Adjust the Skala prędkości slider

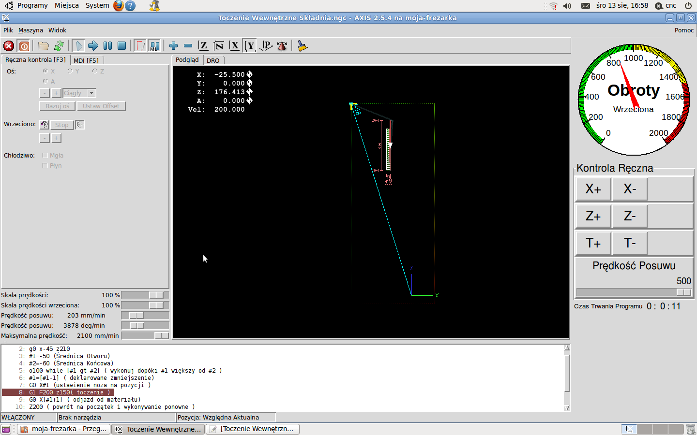145,295
